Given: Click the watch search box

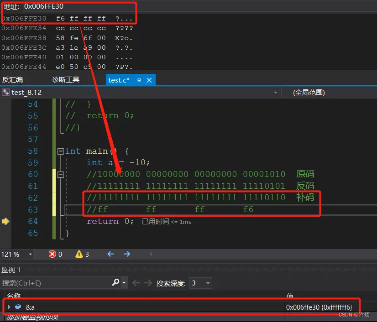Looking at the screenshot, I should pos(56,283).
